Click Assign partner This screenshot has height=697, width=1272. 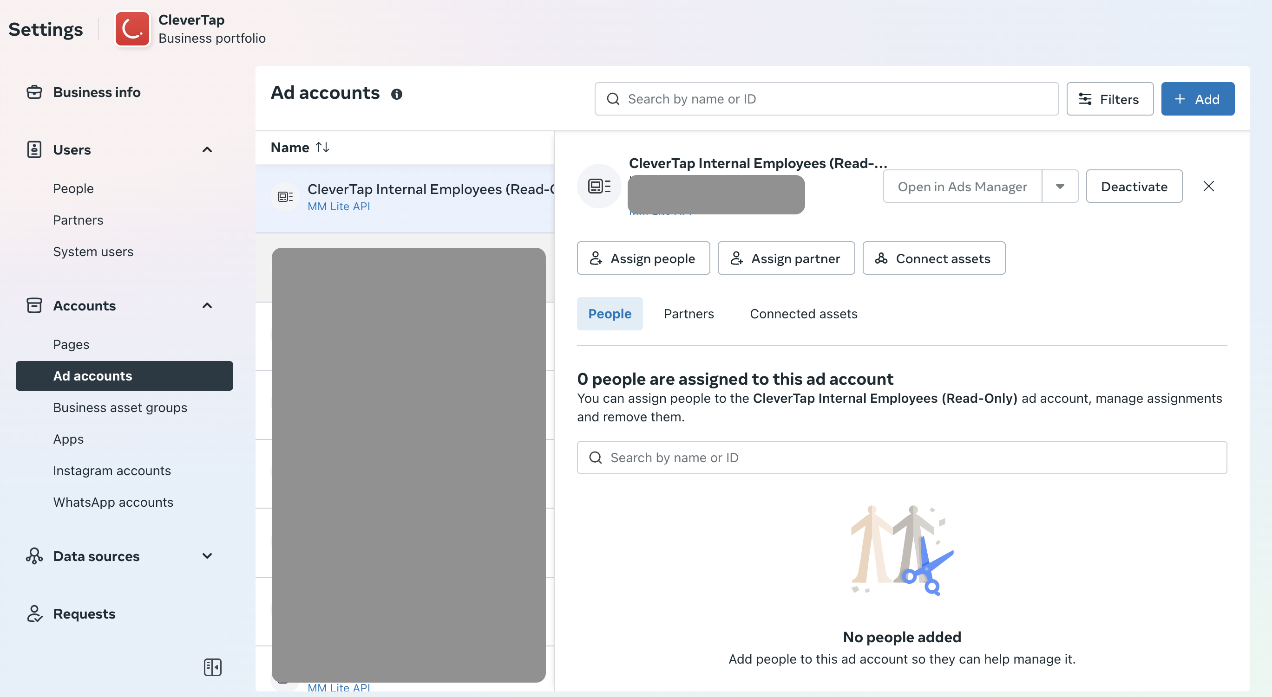click(x=786, y=258)
